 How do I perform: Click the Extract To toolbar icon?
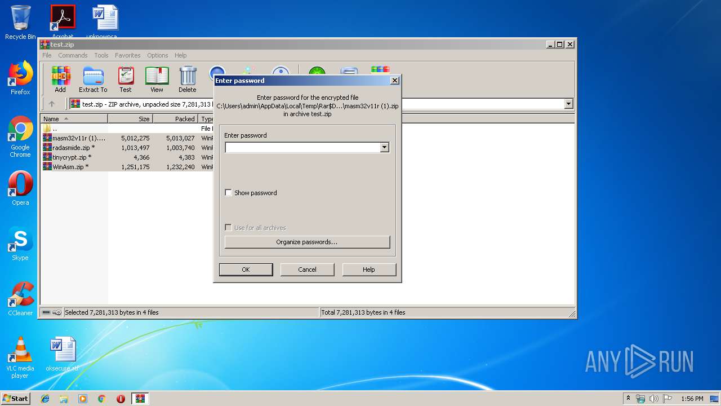(x=93, y=80)
